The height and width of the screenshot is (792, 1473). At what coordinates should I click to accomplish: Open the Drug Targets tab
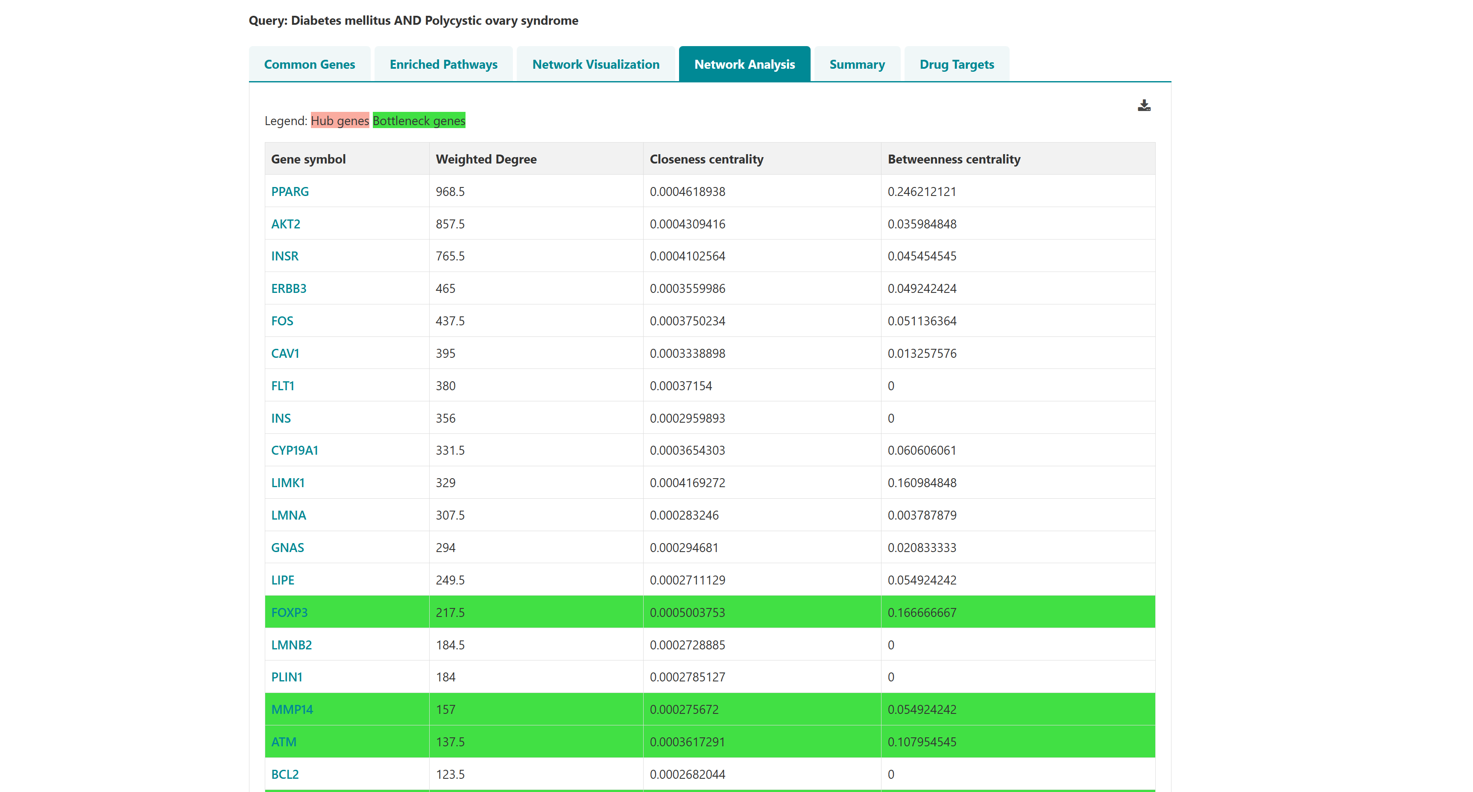pos(956,64)
